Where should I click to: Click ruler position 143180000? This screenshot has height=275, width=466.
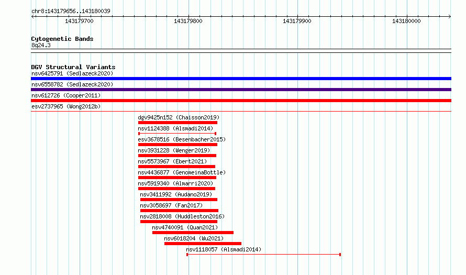coord(406,21)
